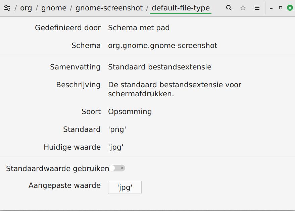295x211 pixels.
Task: Bookmark this key with star icon
Action: (243, 8)
